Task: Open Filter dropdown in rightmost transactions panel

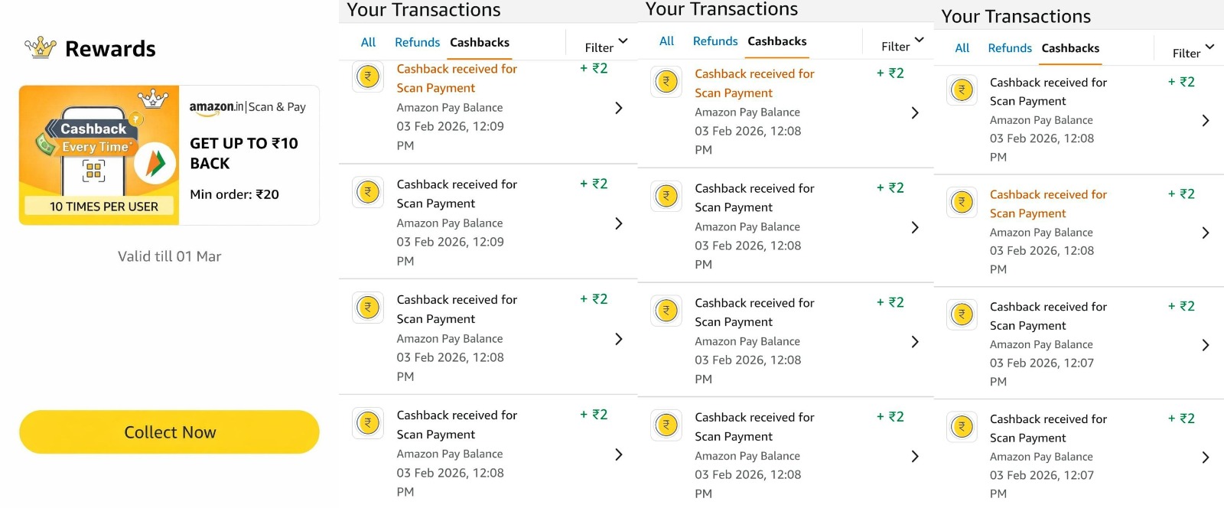Action: pos(1193,52)
